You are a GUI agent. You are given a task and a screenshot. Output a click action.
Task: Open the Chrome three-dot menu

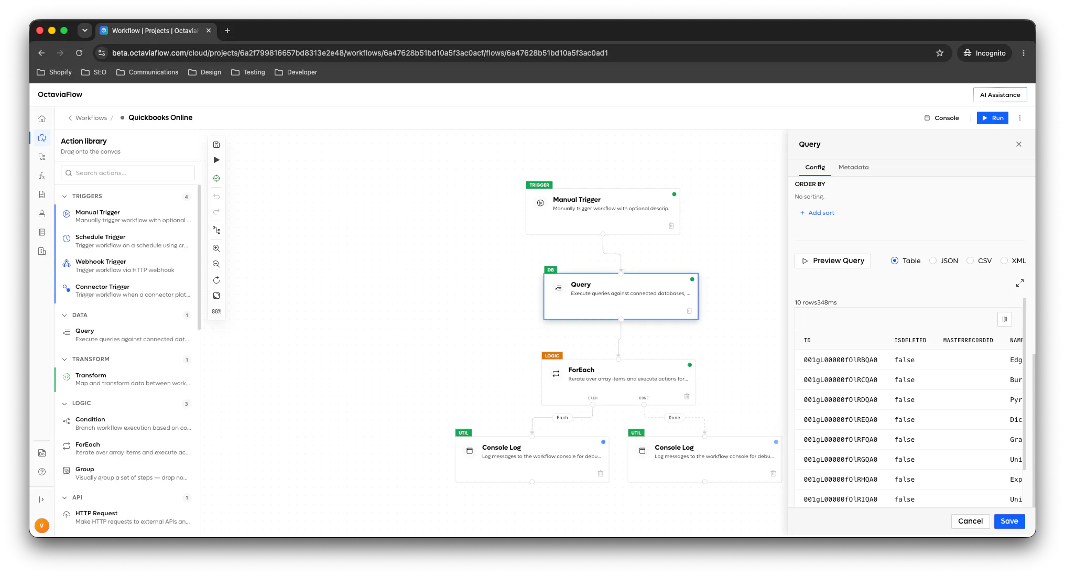pyautogui.click(x=1024, y=53)
